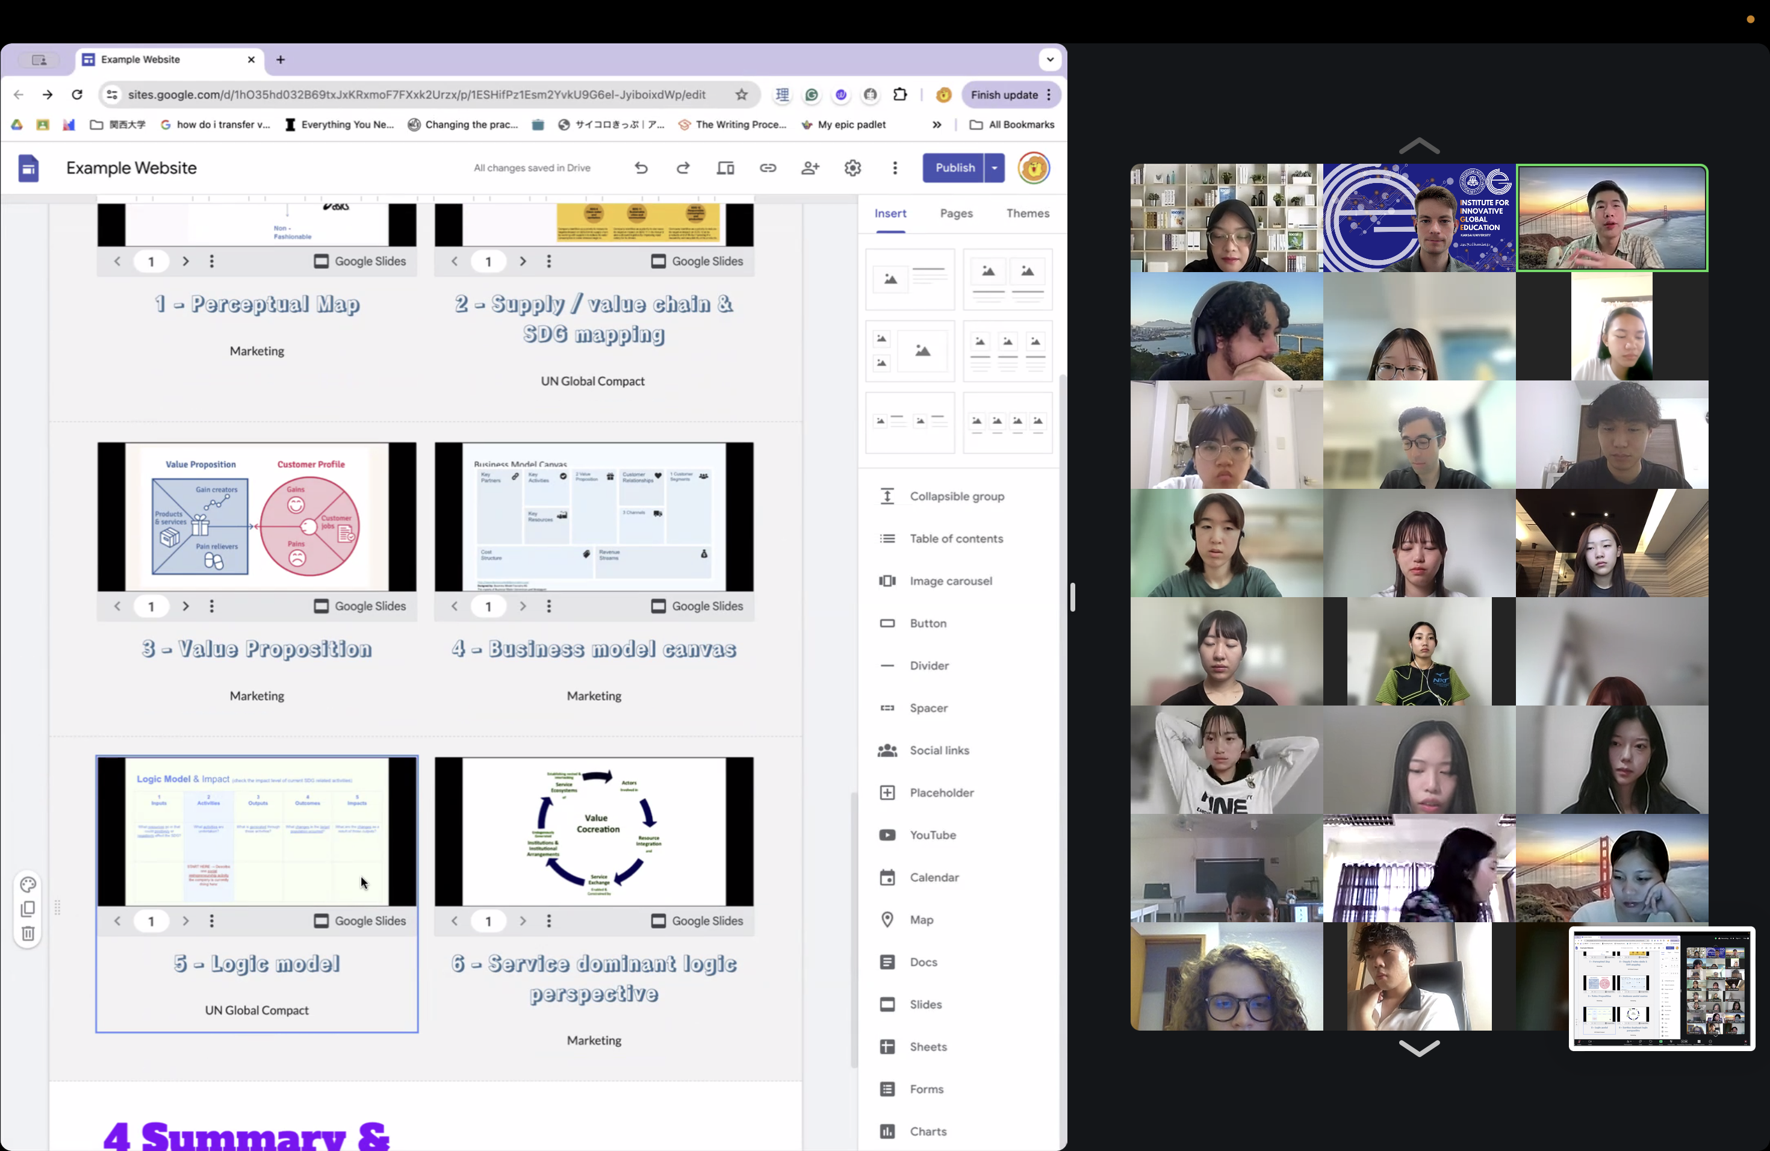Image resolution: width=1770 pixels, height=1151 pixels.
Task: Duplicate the selected section
Action: point(28,908)
